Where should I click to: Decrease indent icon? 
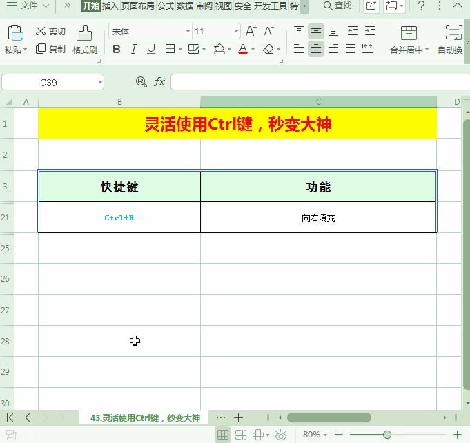pos(353,31)
